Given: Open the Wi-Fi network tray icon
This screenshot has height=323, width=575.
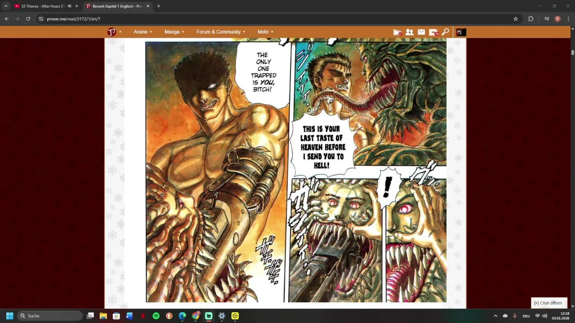Looking at the screenshot, I should [537, 316].
